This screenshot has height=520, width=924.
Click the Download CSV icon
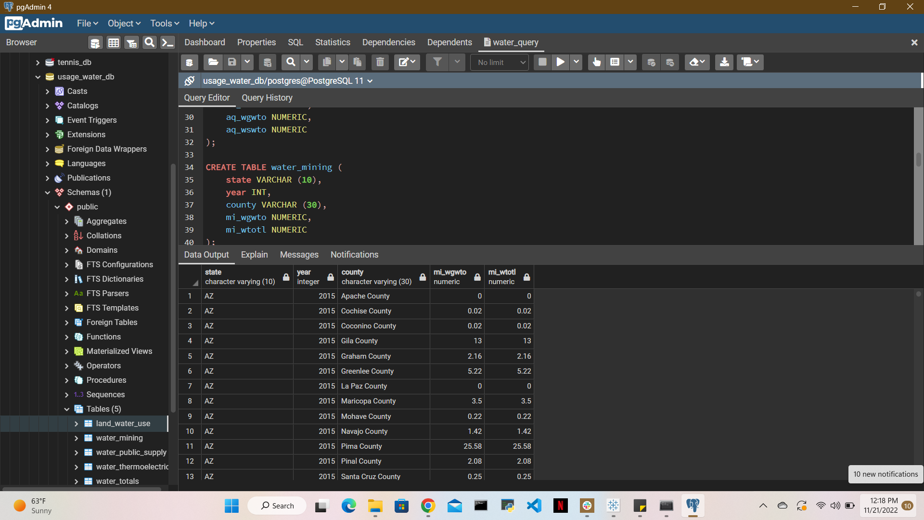click(x=724, y=62)
